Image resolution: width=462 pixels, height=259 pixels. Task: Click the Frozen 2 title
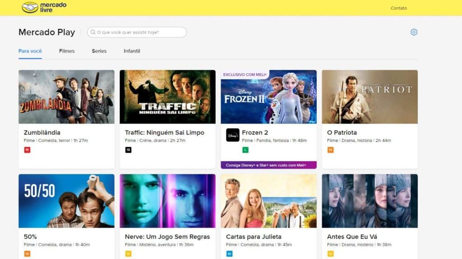click(255, 133)
